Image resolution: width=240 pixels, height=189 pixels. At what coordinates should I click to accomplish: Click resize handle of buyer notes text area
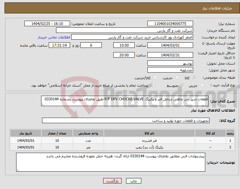tap(18, 170)
